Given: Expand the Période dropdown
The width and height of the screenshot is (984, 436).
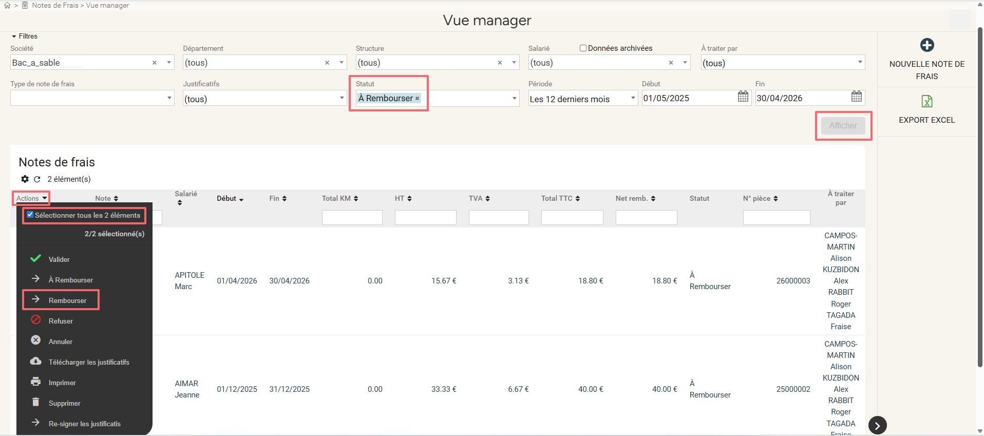Looking at the screenshot, I should (x=583, y=99).
